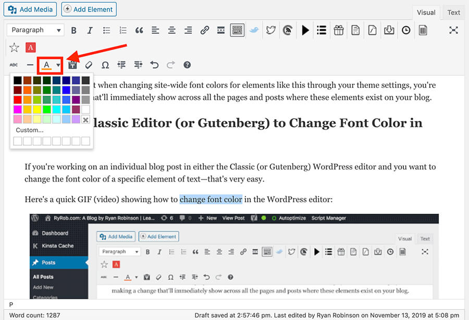The width and height of the screenshot is (469, 320).
Task: Clear formatting with the eraser tool
Action: pyautogui.click(x=89, y=65)
